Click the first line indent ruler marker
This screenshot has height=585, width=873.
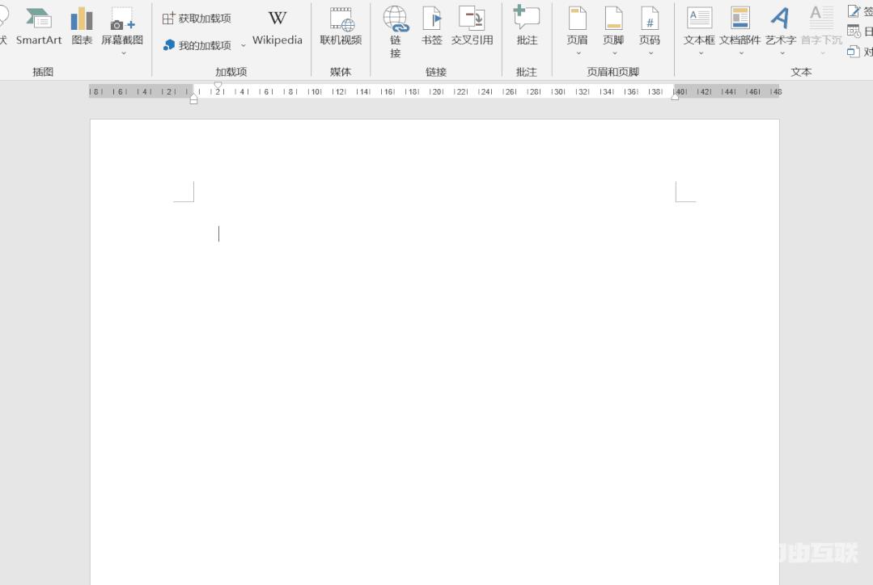point(218,85)
